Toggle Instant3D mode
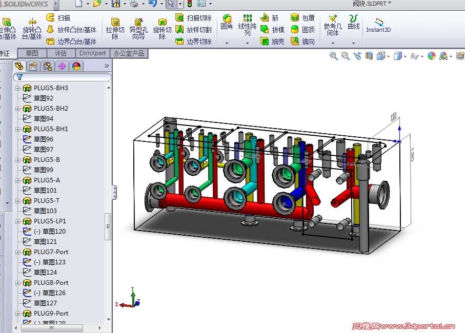This screenshot has width=465, height=333. pos(378,25)
